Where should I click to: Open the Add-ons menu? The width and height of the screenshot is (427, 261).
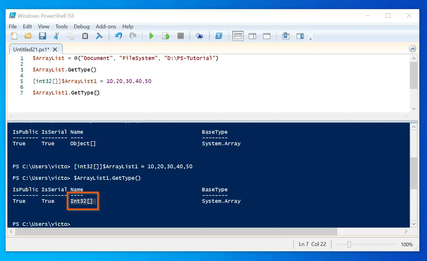coord(106,27)
